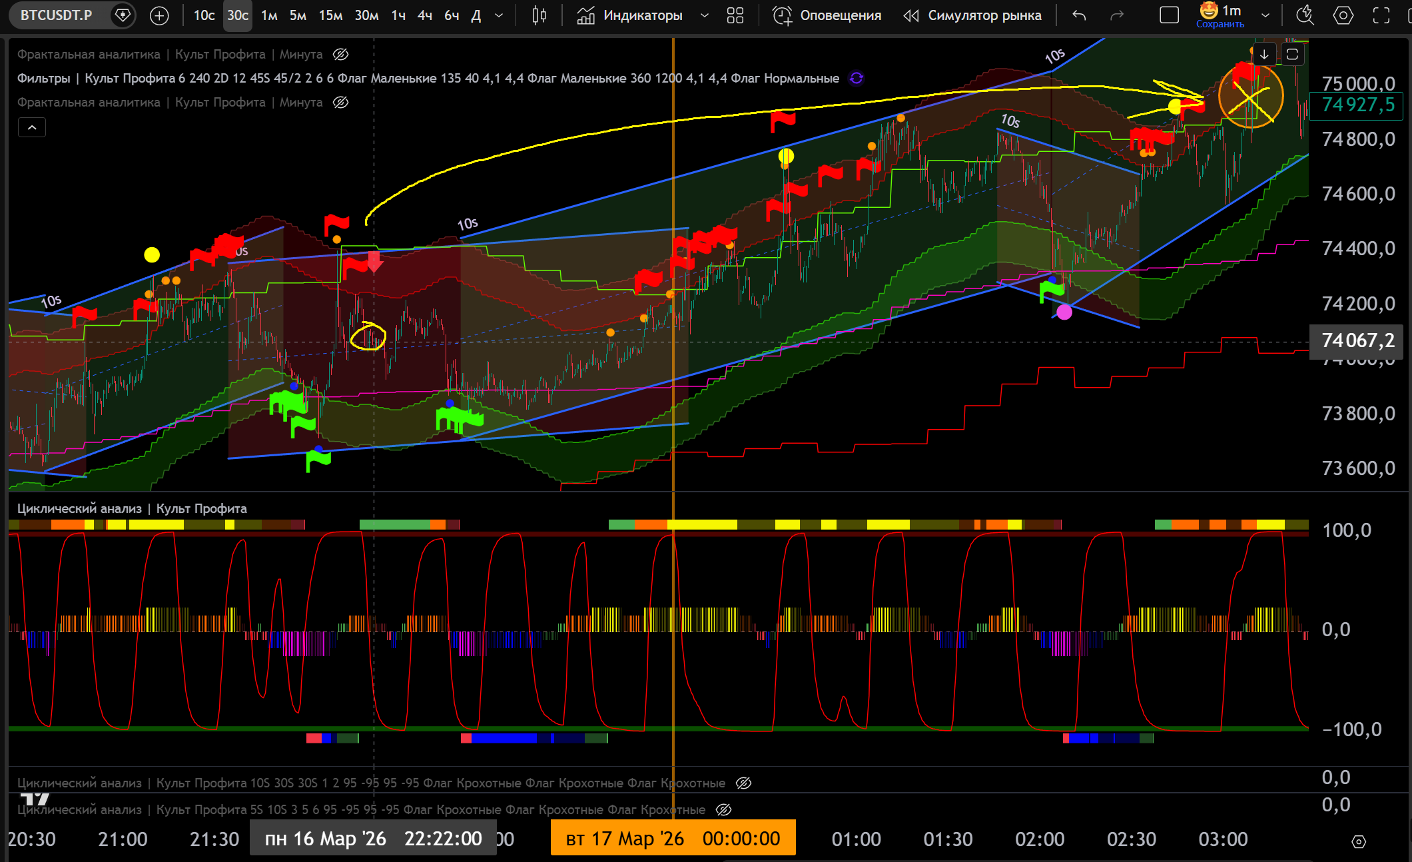Switch to the 10c timeframe

(204, 15)
